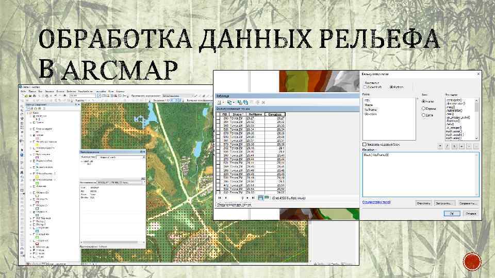
Task: Open georeferencing layer dropdown in ArcMap
Action: pyautogui.click(x=177, y=96)
